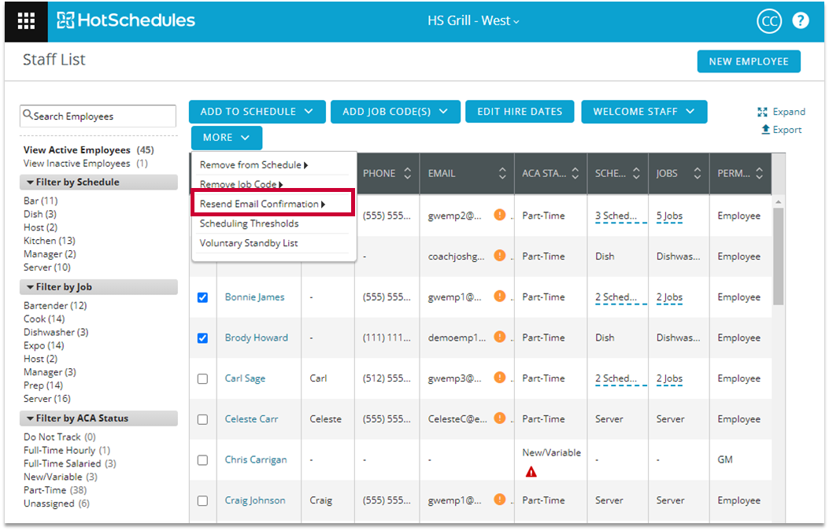The width and height of the screenshot is (829, 531).
Task: Uncheck the Bonnie James checkbox
Action: [202, 297]
